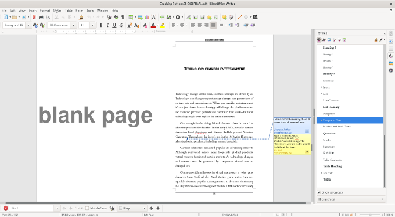Go to the previous page arrow
395x217 pixels.
[151, 208]
